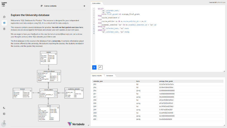Click the SELECT keyword in the editor

pos(101,9)
